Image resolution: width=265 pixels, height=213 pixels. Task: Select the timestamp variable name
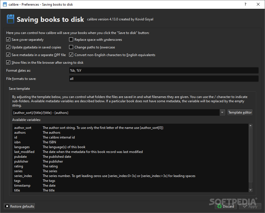coord(22,186)
